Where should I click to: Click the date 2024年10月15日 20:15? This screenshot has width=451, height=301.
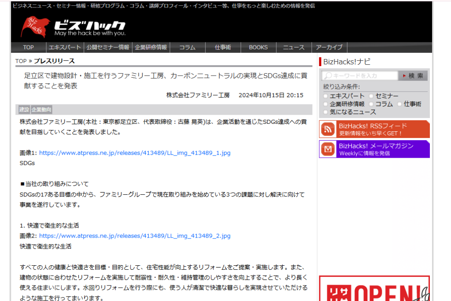271,95
